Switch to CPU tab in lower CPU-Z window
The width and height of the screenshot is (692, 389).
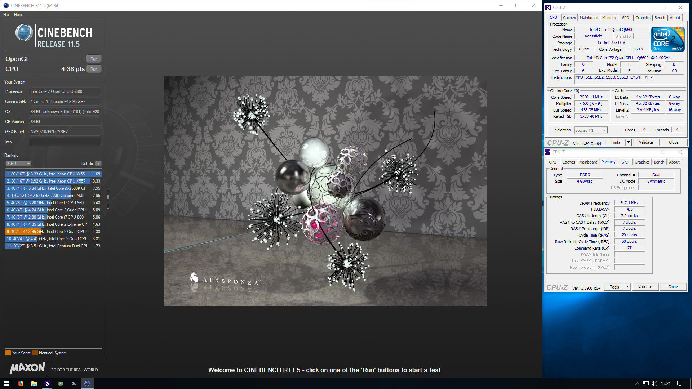(553, 162)
